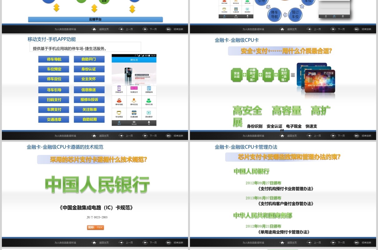Click the blue 停车导航 circle in the cycle diagram
This screenshot has height=250, width=378.
[x=274, y=14]
